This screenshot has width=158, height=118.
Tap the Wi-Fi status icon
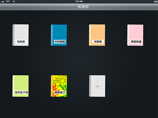14,1
